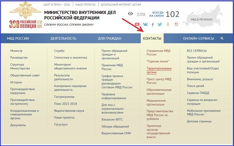The image size is (234, 146).
Task: Open Внимание, розыск! link
Action: tap(200, 79)
